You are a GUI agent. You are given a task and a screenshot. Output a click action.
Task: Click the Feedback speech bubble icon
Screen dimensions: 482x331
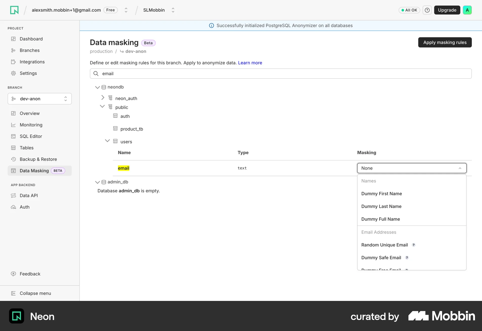click(x=13, y=274)
